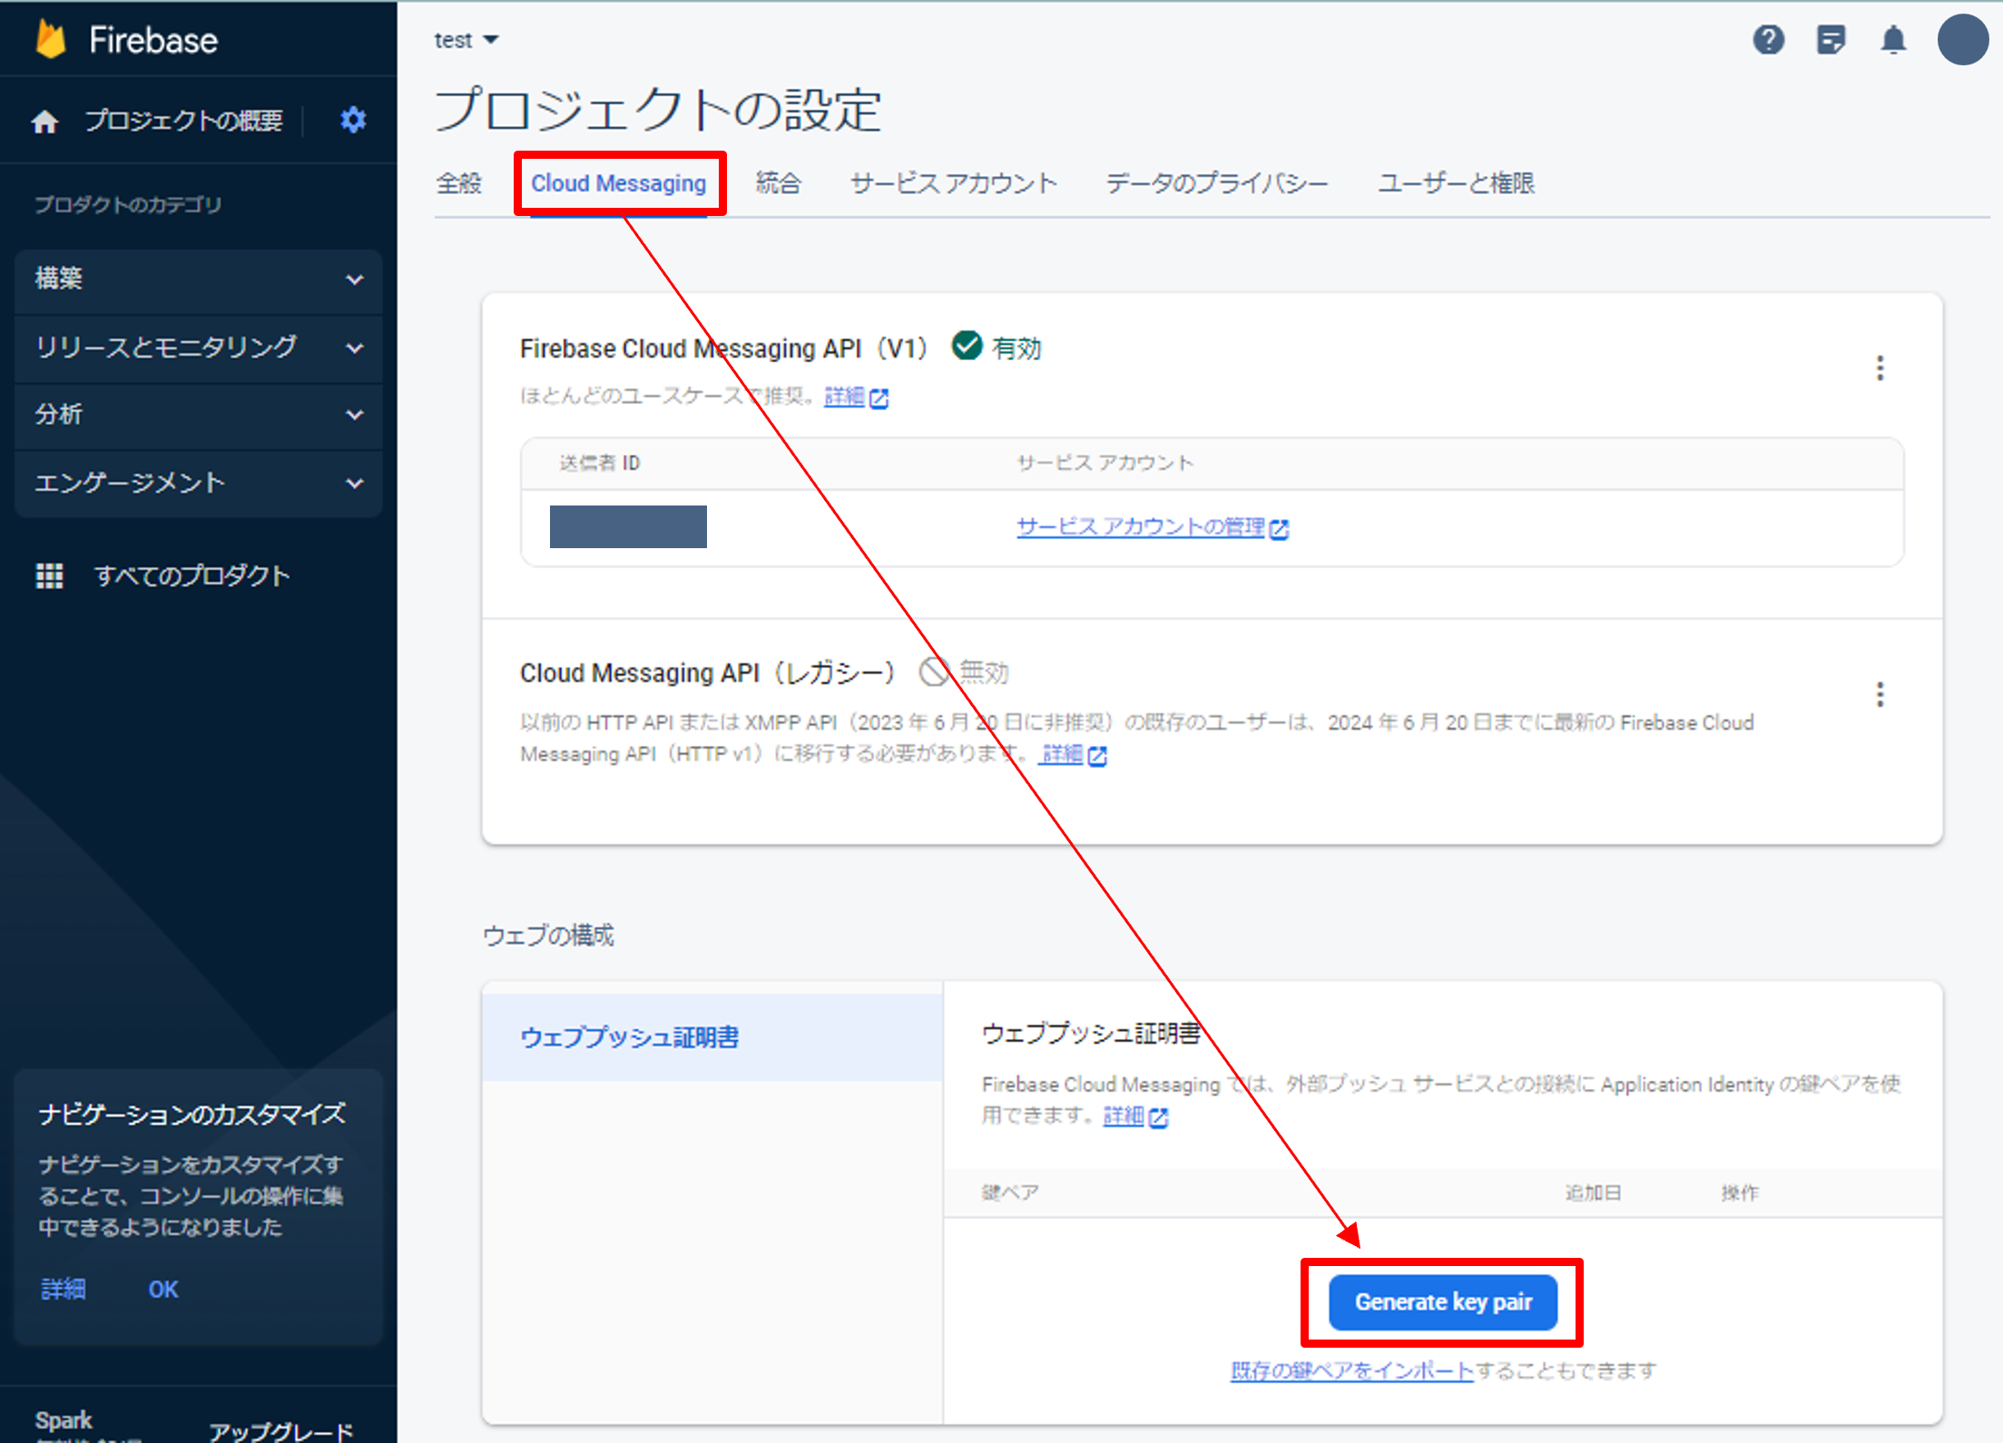2003x1443 pixels.
Task: Click the Generate key pair button
Action: click(x=1443, y=1302)
